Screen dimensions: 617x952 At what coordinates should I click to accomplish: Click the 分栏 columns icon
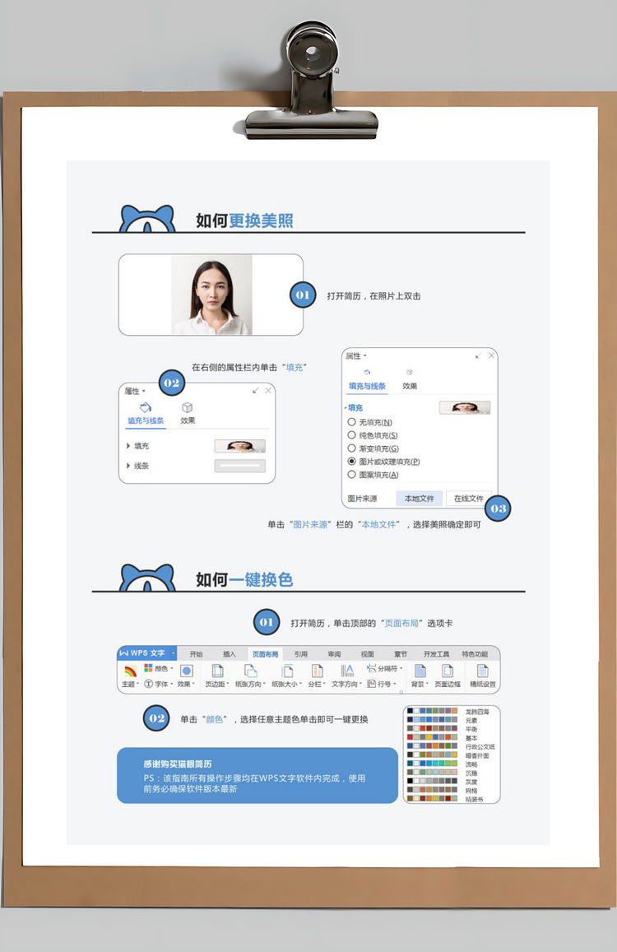[x=317, y=671]
